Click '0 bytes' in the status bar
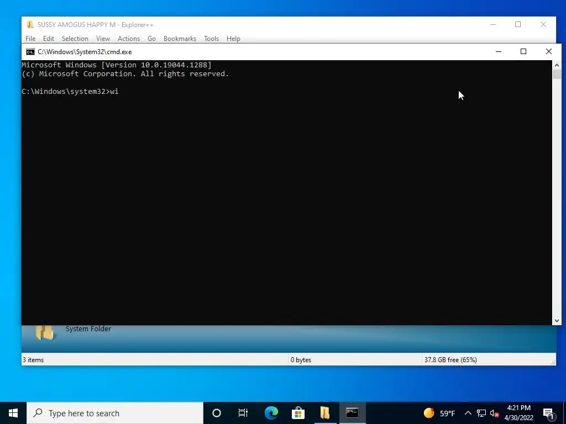Image resolution: width=566 pixels, height=424 pixels. coord(301,360)
